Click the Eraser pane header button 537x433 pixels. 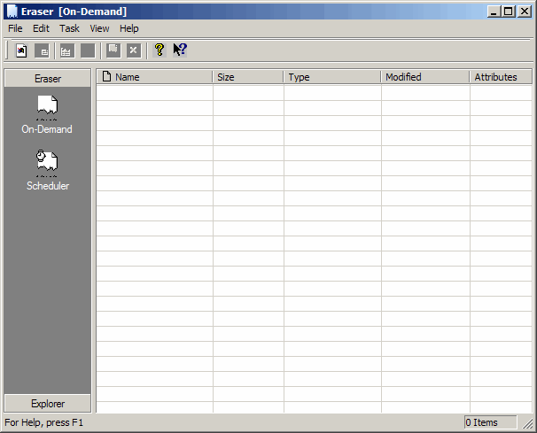pyautogui.click(x=48, y=79)
